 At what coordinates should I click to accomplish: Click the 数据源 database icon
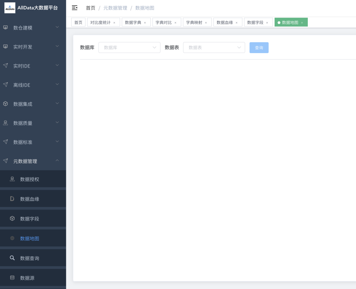pos(12,278)
